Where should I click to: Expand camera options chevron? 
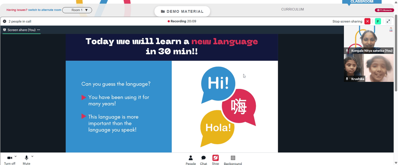[16, 156]
